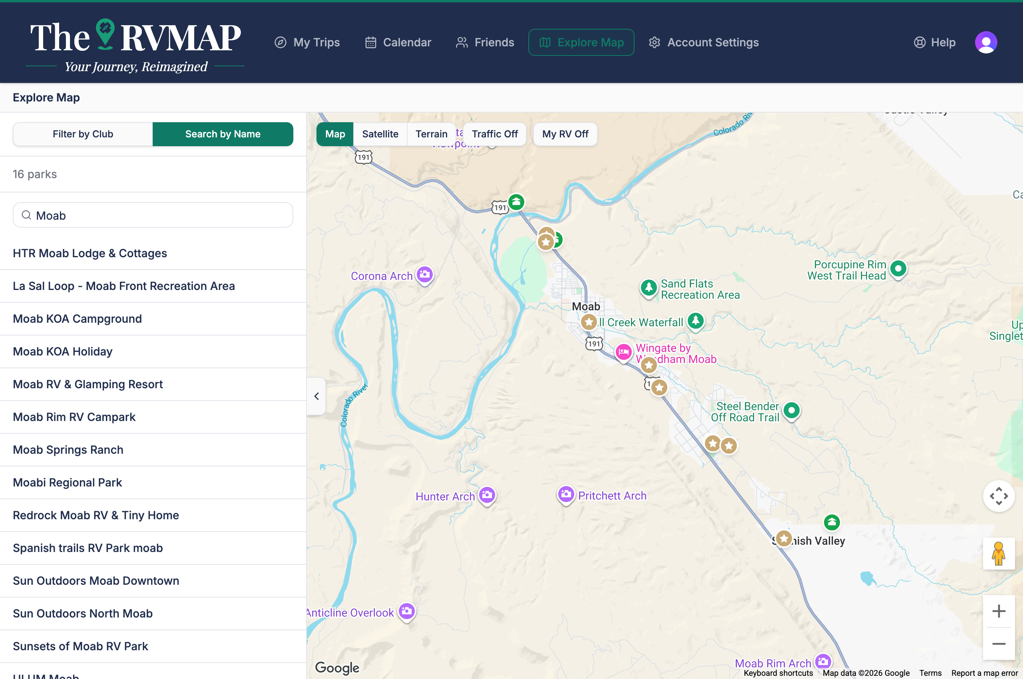The image size is (1023, 679).
Task: Toggle the Traffic Off button
Action: pos(495,134)
